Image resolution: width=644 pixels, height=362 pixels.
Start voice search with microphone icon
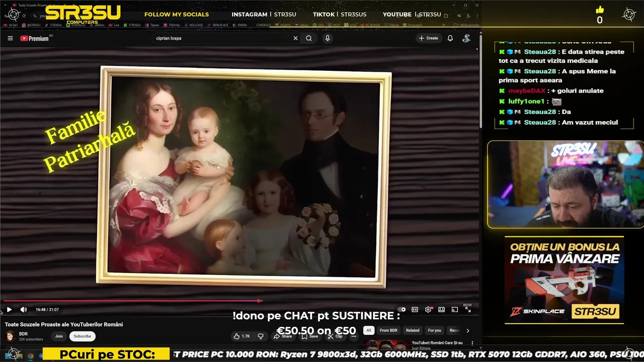tap(328, 38)
